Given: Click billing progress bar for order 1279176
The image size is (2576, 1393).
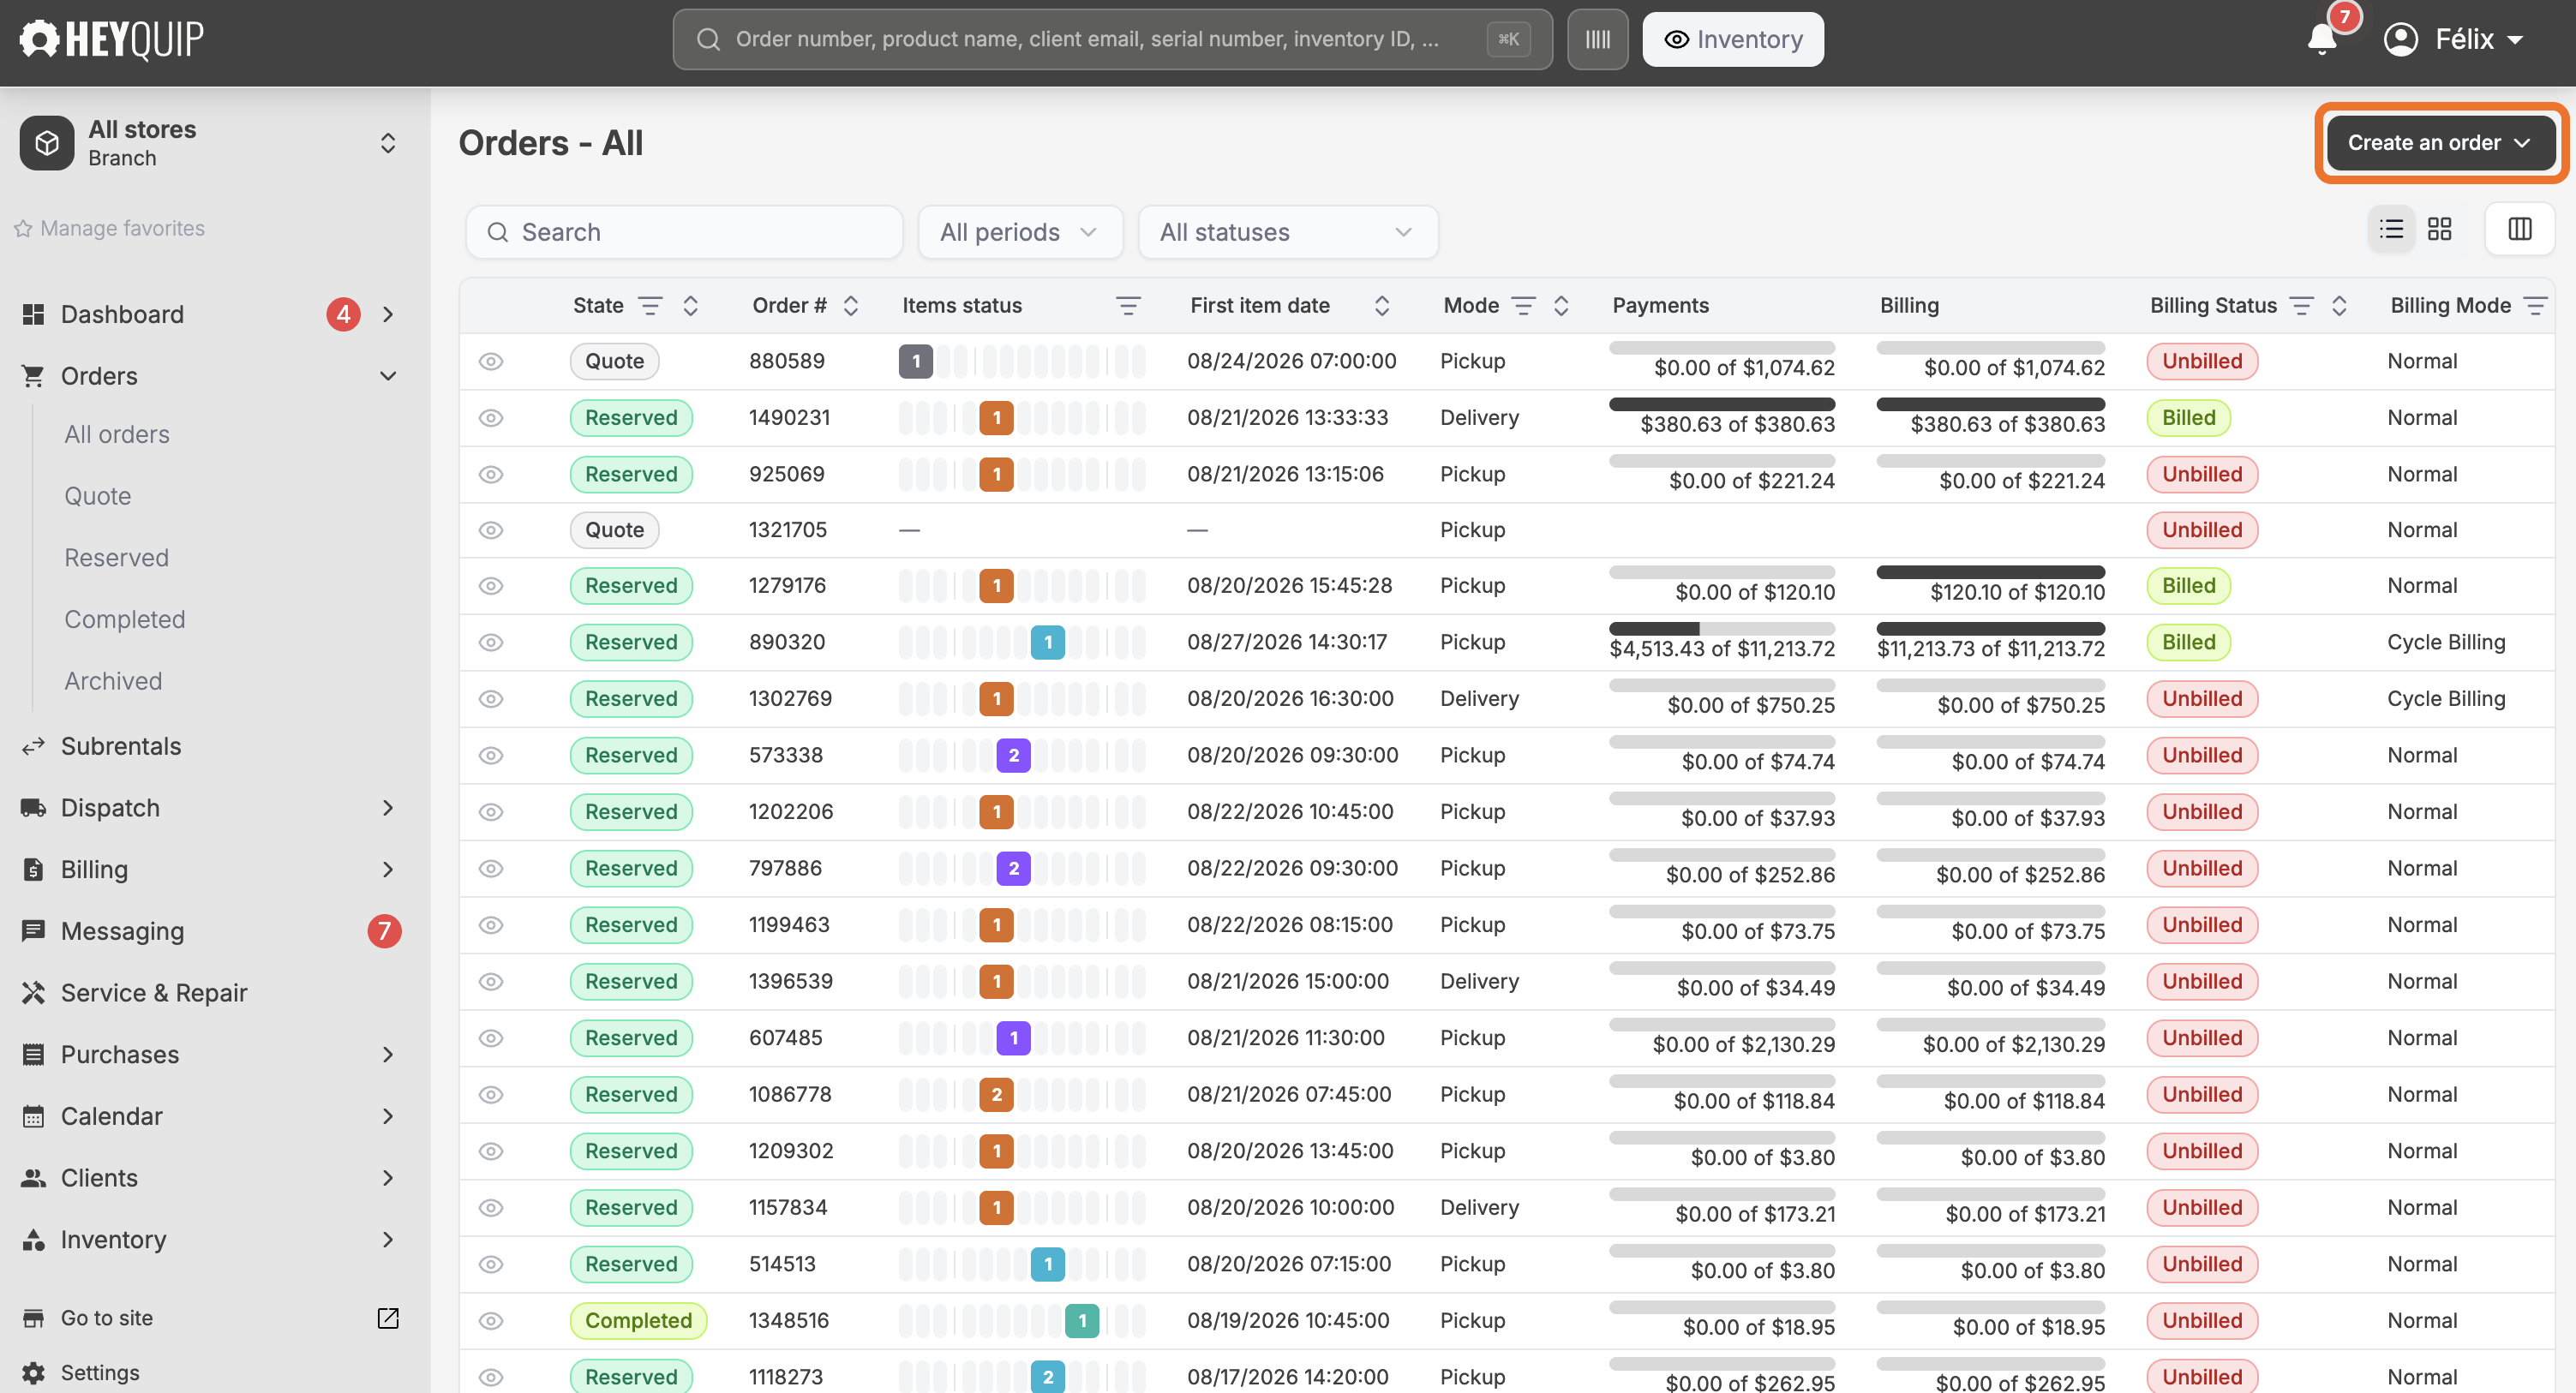Looking at the screenshot, I should [x=1990, y=572].
